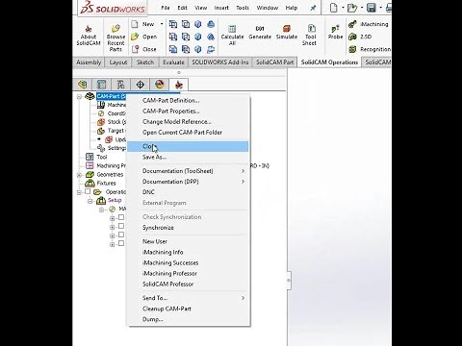462x346 pixels.
Task: Click the SOLIDWORKS logo
Action: click(x=113, y=8)
